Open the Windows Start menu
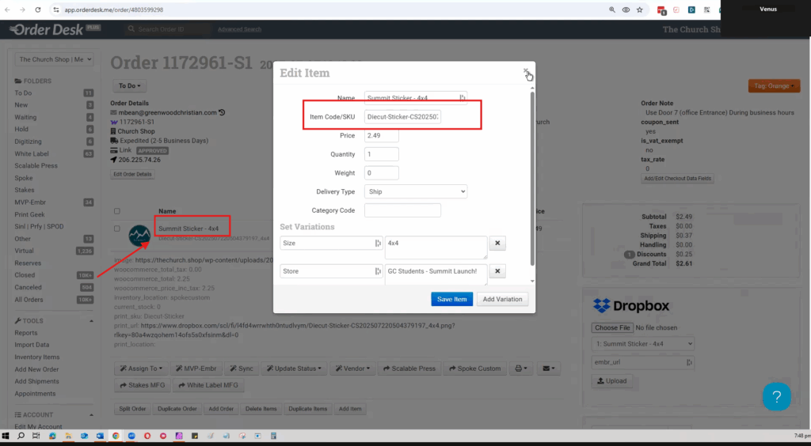The width and height of the screenshot is (811, 446). (x=6, y=436)
